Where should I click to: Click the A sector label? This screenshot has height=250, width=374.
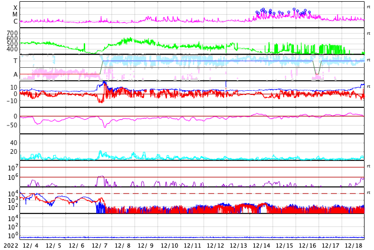(x=15, y=74)
